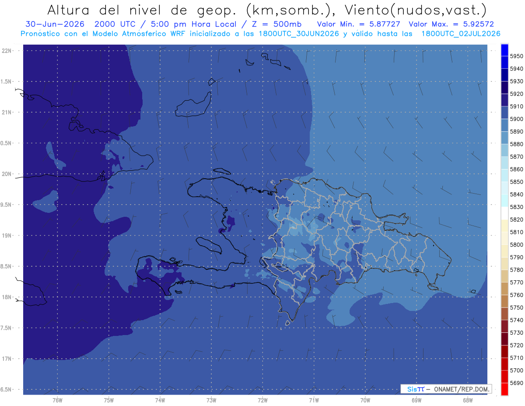Screen dimensions: 525x406
Task: Click the '68W' longitude label
Action: [x=468, y=400]
